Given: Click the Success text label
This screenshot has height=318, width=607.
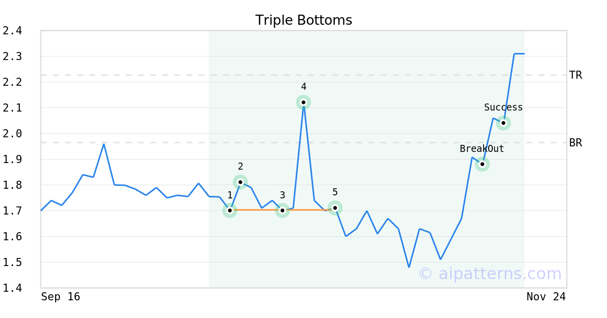Looking at the screenshot, I should point(503,108).
